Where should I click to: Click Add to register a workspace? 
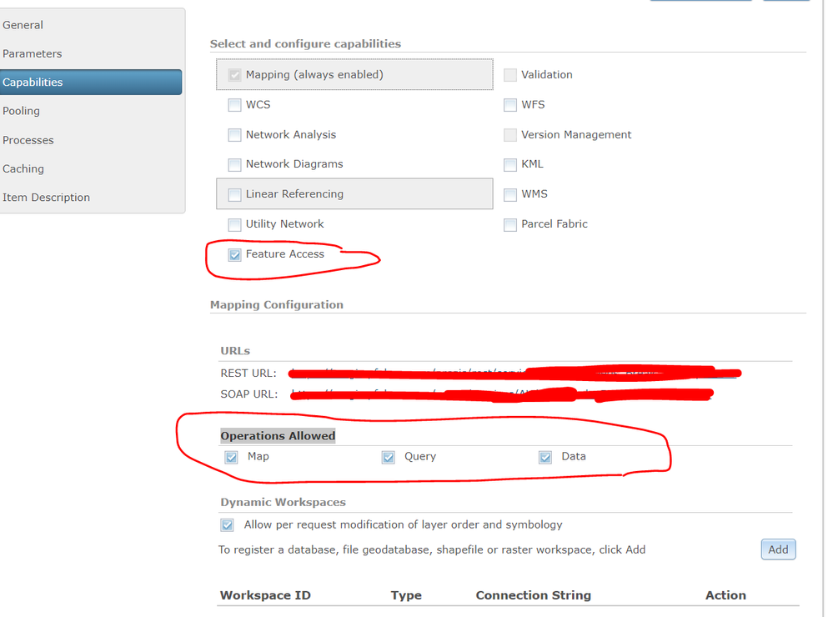(x=778, y=549)
